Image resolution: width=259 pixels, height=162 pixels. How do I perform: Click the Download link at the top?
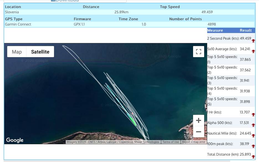67,1
